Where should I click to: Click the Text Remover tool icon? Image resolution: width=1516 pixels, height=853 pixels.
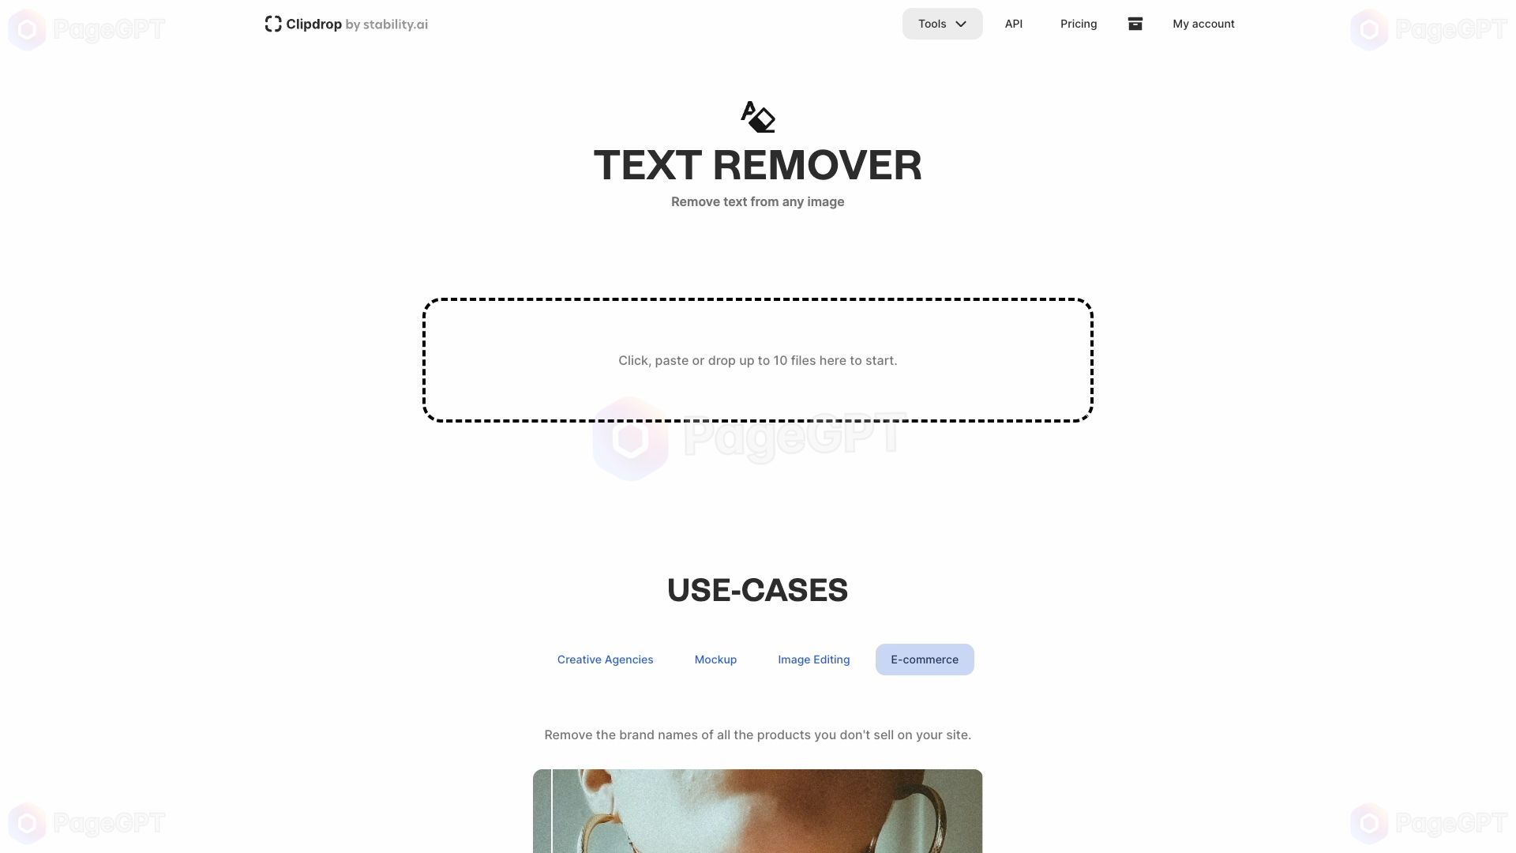pyautogui.click(x=757, y=117)
